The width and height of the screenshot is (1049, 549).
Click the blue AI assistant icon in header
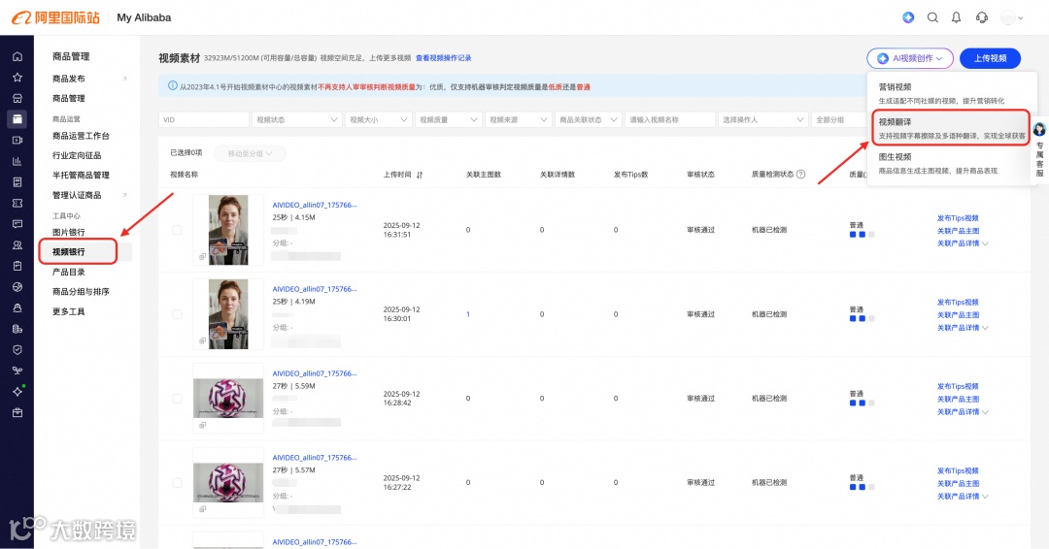coord(908,17)
